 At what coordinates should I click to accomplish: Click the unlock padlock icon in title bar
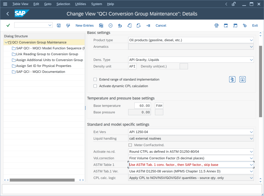234,4
